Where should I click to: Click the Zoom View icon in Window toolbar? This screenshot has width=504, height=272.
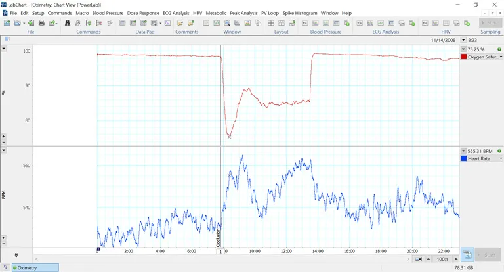click(x=227, y=23)
